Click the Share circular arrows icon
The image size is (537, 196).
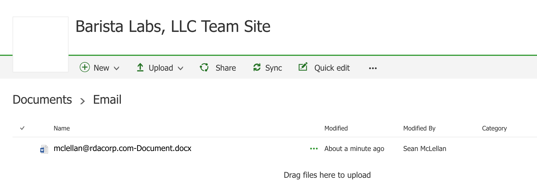coord(204,68)
